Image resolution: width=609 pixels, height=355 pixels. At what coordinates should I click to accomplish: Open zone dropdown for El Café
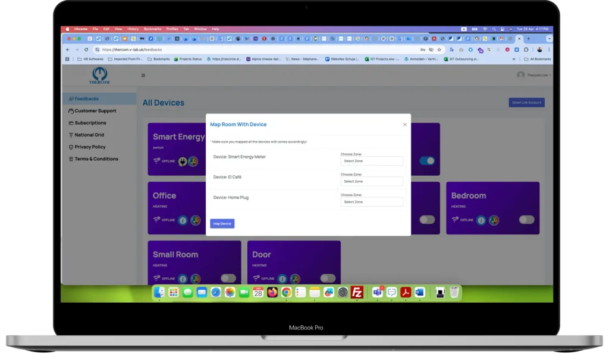(372, 182)
